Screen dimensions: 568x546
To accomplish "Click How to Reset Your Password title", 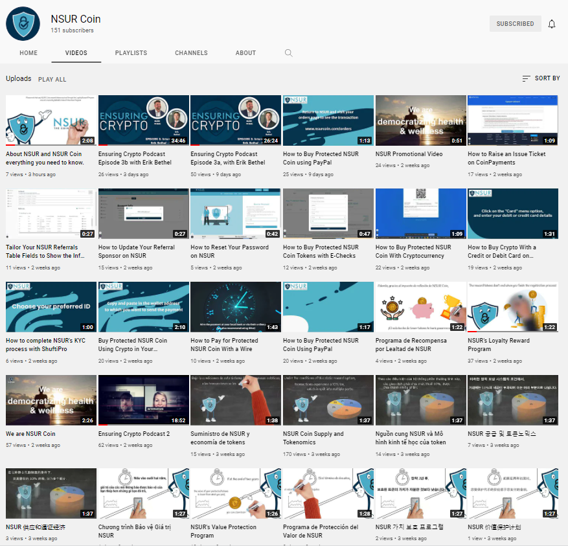I will (x=230, y=251).
